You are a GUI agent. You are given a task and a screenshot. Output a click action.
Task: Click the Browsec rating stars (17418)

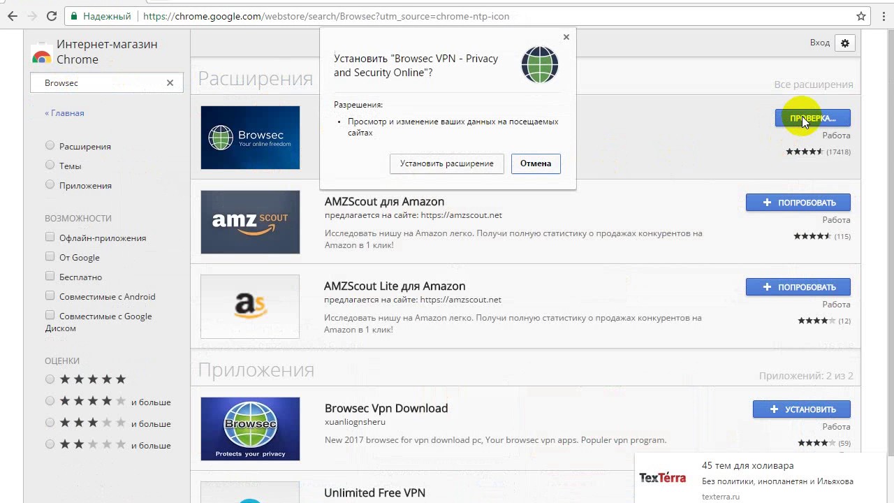[805, 152]
